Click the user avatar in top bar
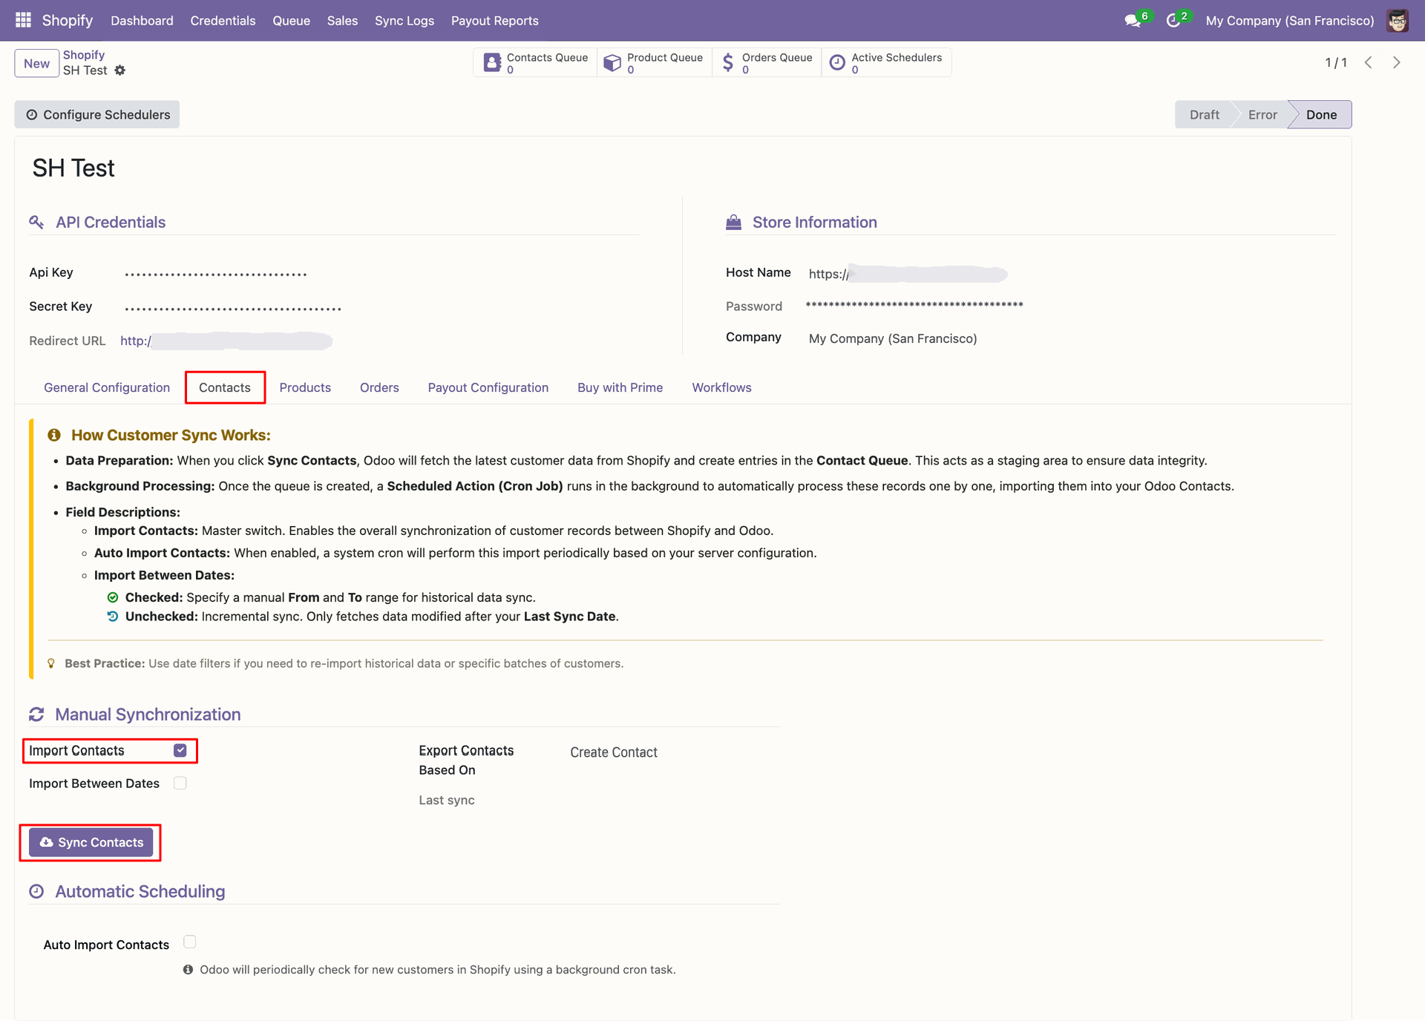 pos(1398,21)
